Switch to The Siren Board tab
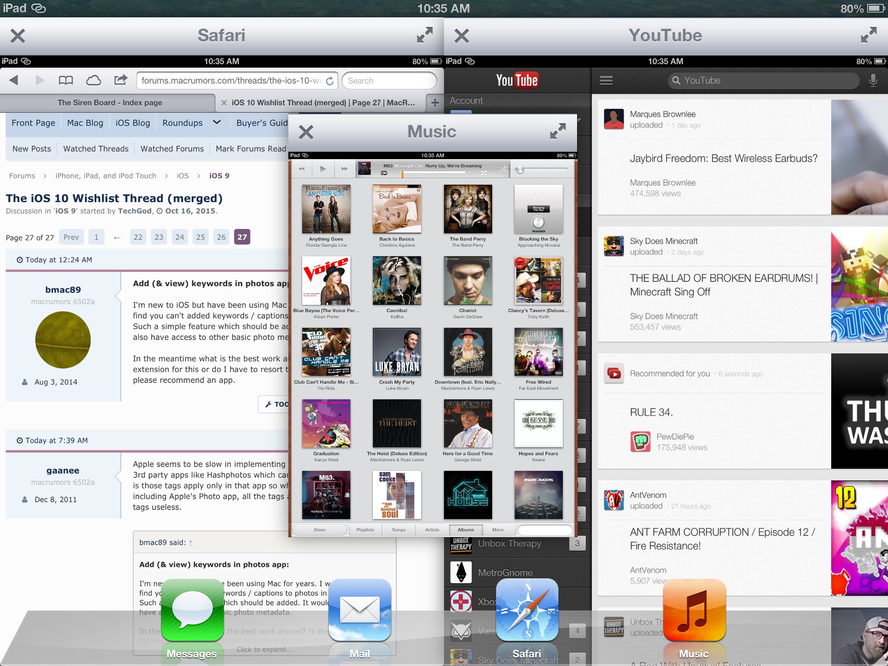The height and width of the screenshot is (666, 888). [x=110, y=103]
